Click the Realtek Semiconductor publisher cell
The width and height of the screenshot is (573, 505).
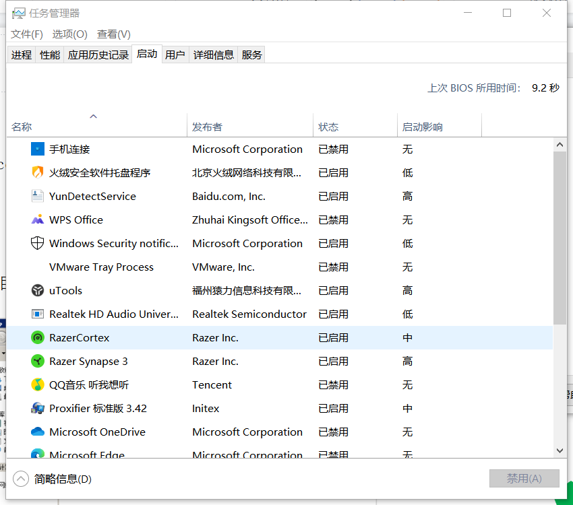coord(249,314)
